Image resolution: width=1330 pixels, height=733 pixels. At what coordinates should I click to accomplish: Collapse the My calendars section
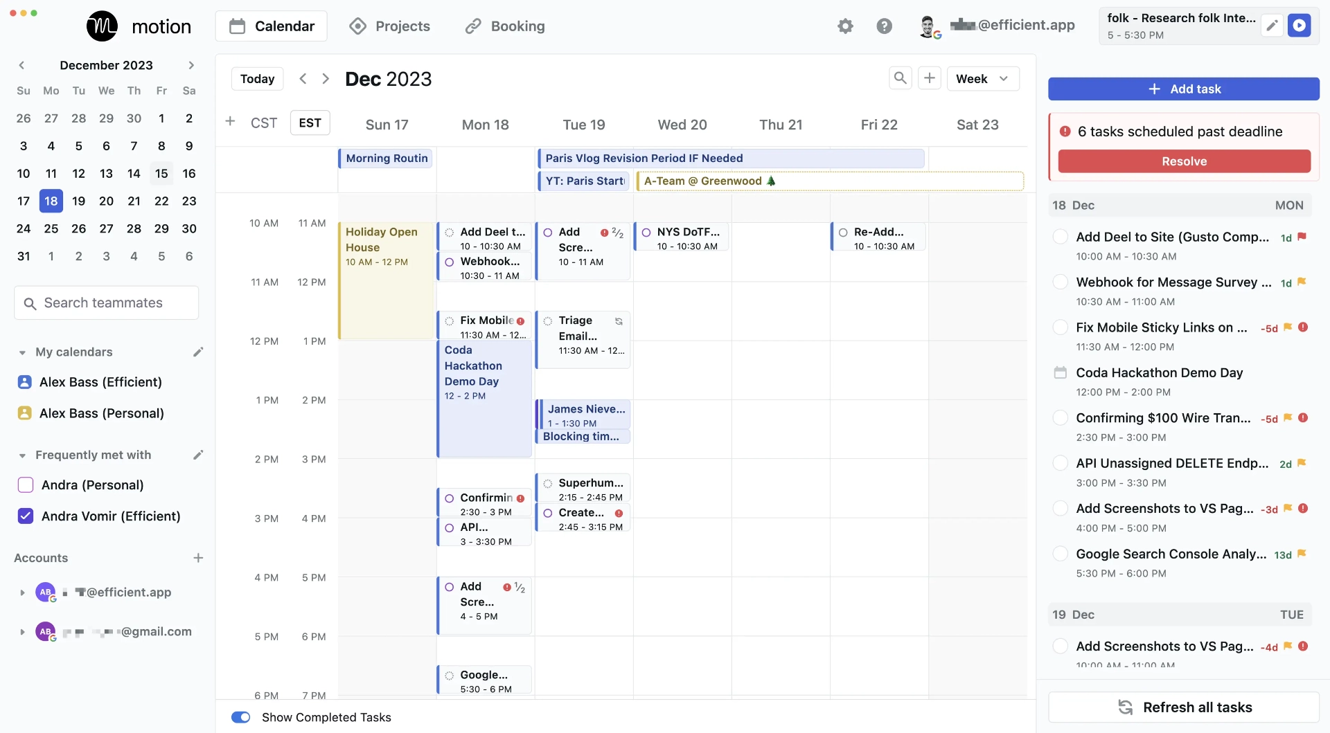click(22, 352)
